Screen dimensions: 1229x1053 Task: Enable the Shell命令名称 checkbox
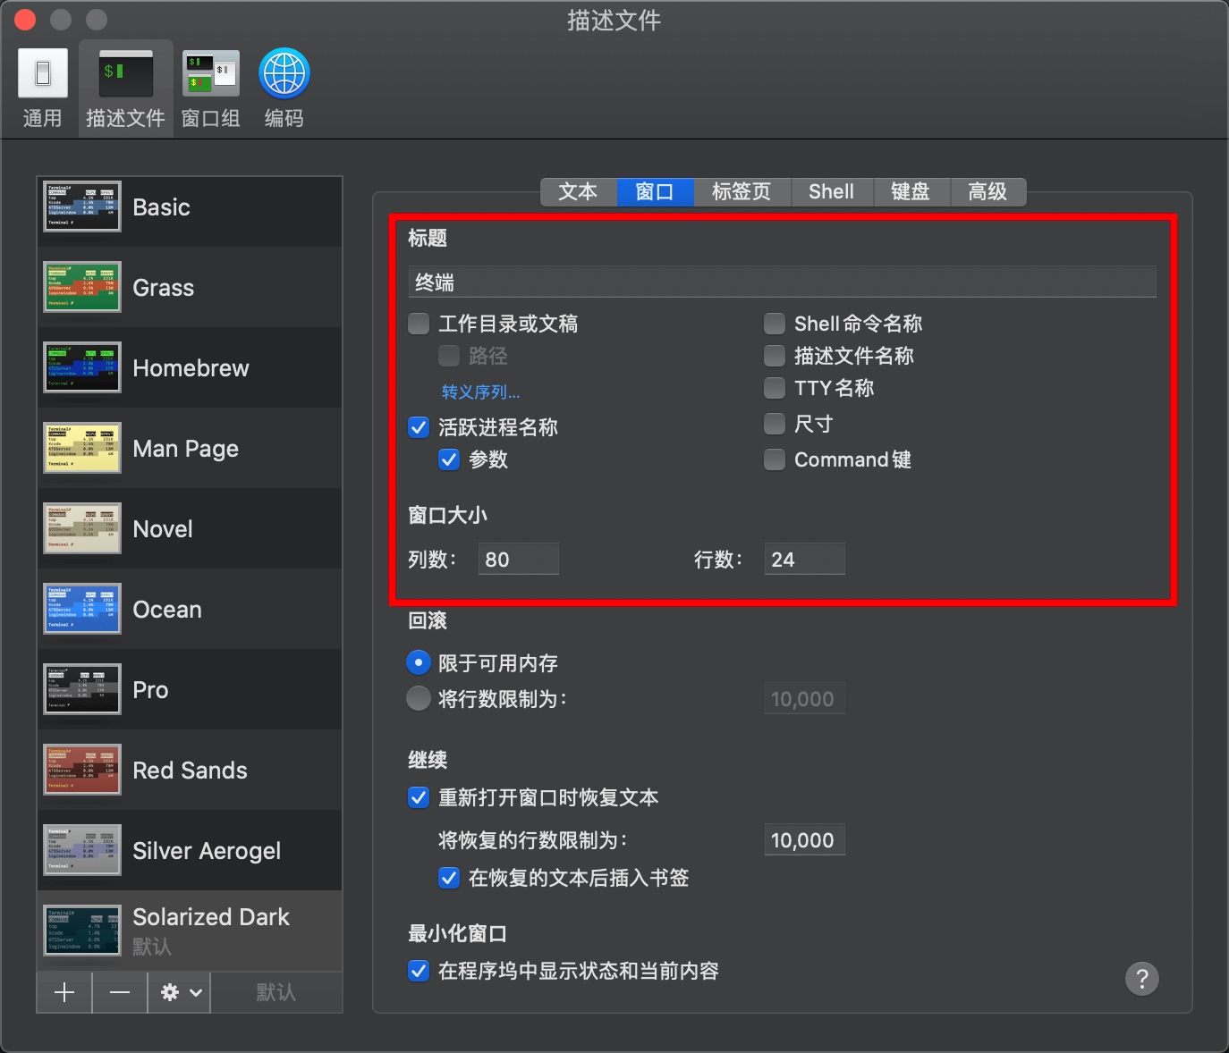775,324
